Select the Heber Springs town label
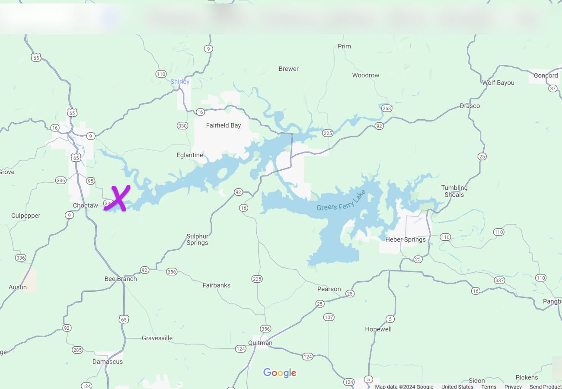 406,239
